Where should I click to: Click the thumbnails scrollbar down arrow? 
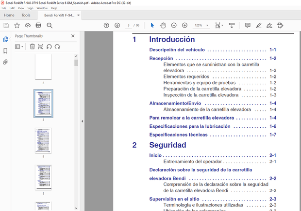pyautogui.click(x=76, y=208)
